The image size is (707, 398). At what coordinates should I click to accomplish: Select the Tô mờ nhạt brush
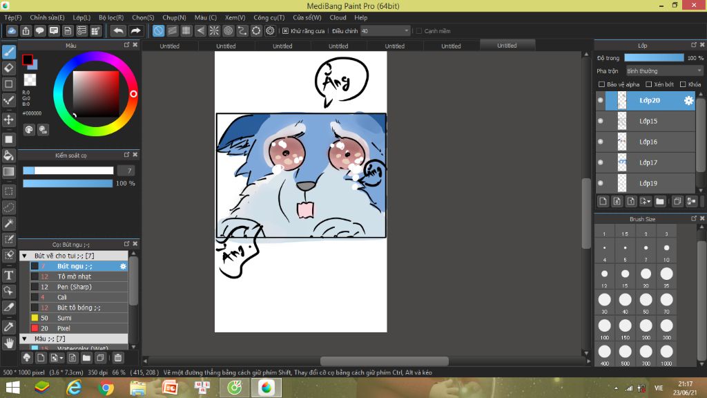coord(79,276)
